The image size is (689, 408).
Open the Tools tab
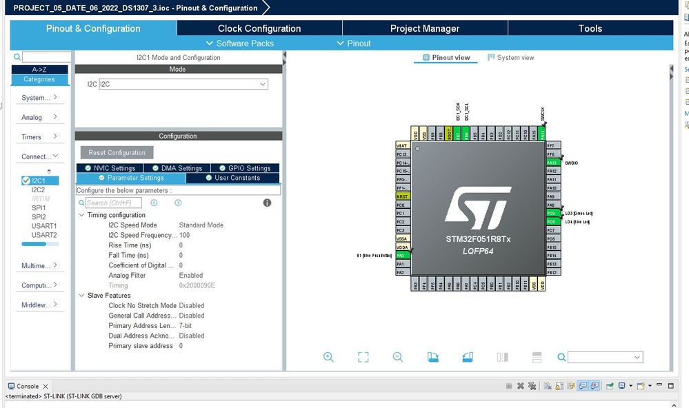[x=590, y=28]
